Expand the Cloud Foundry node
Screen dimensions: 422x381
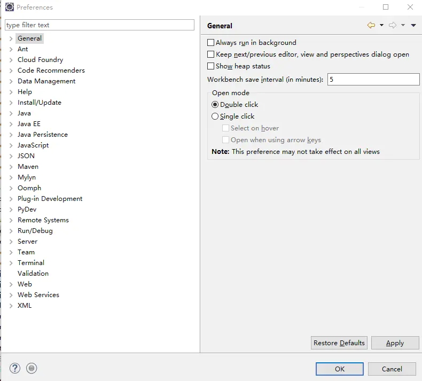(11, 60)
